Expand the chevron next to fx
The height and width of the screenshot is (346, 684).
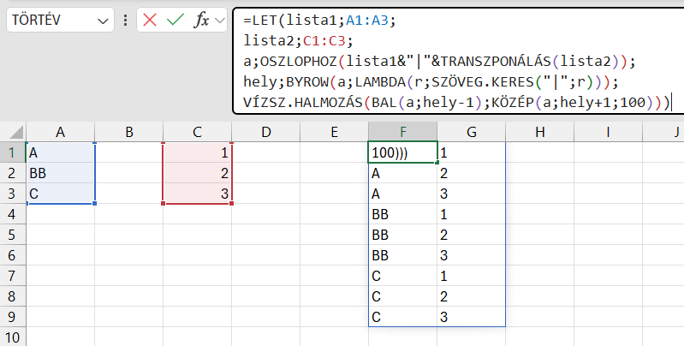pos(220,21)
